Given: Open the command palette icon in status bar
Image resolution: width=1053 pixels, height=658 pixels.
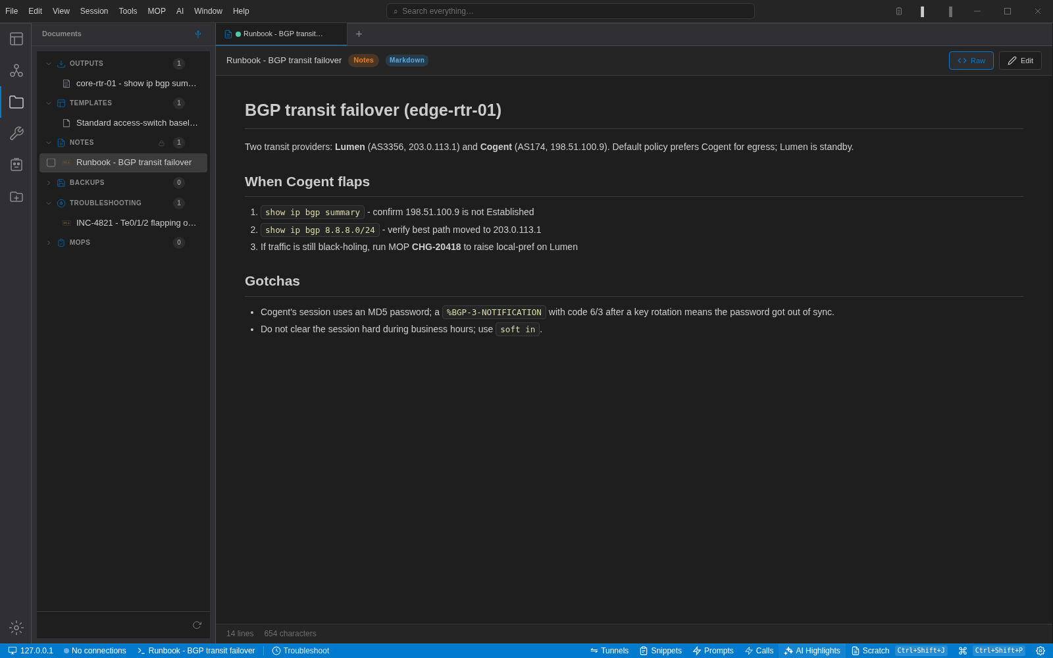Looking at the screenshot, I should click(x=963, y=651).
